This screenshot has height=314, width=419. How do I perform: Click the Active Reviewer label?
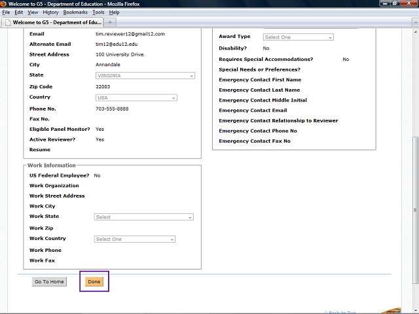coord(52,139)
